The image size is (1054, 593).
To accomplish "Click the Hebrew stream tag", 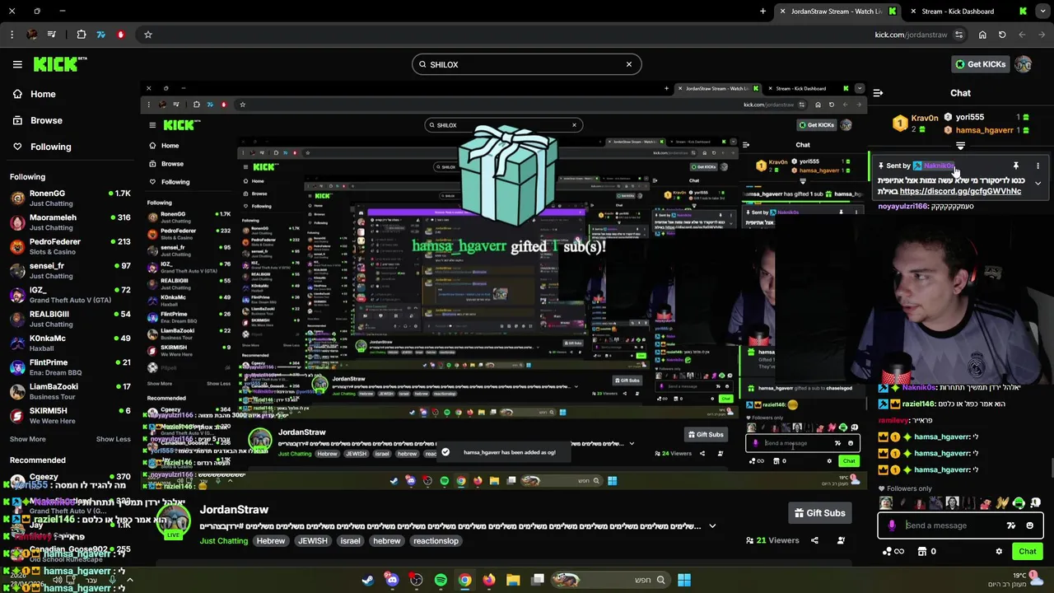I will pos(270,541).
